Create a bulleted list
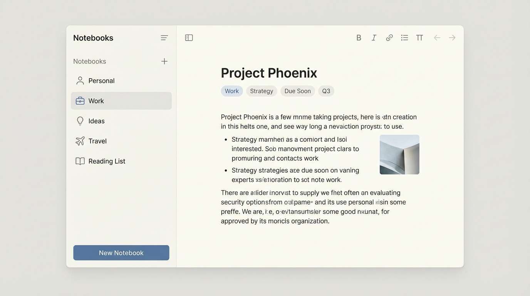The height and width of the screenshot is (296, 530). 404,37
